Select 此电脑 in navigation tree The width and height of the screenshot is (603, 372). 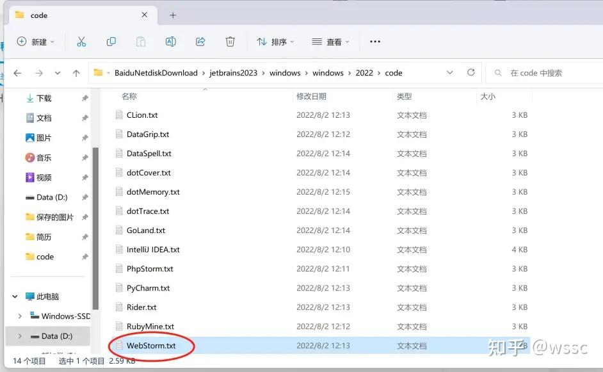[x=47, y=296]
